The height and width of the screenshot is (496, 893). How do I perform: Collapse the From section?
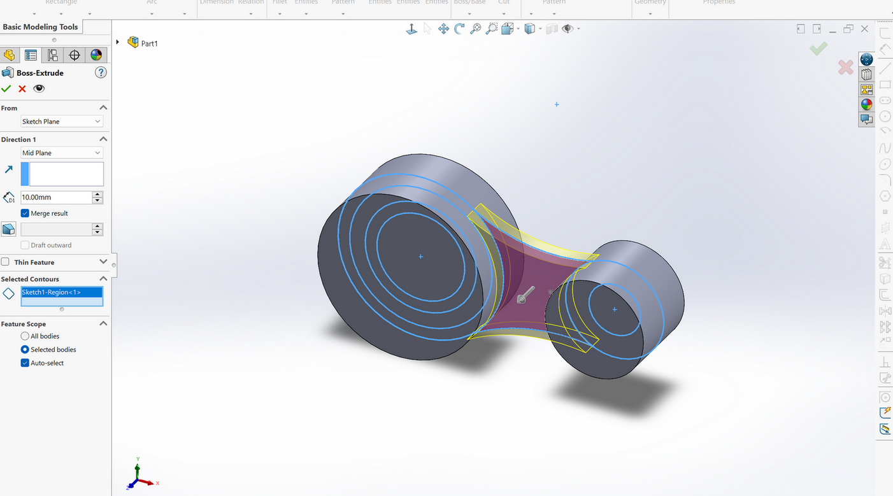[x=103, y=108]
